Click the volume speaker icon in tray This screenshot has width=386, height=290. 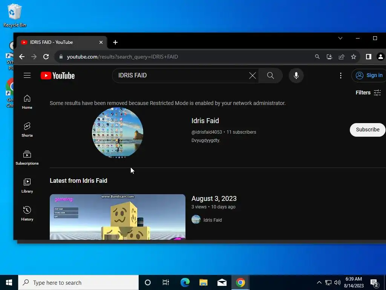(337, 282)
